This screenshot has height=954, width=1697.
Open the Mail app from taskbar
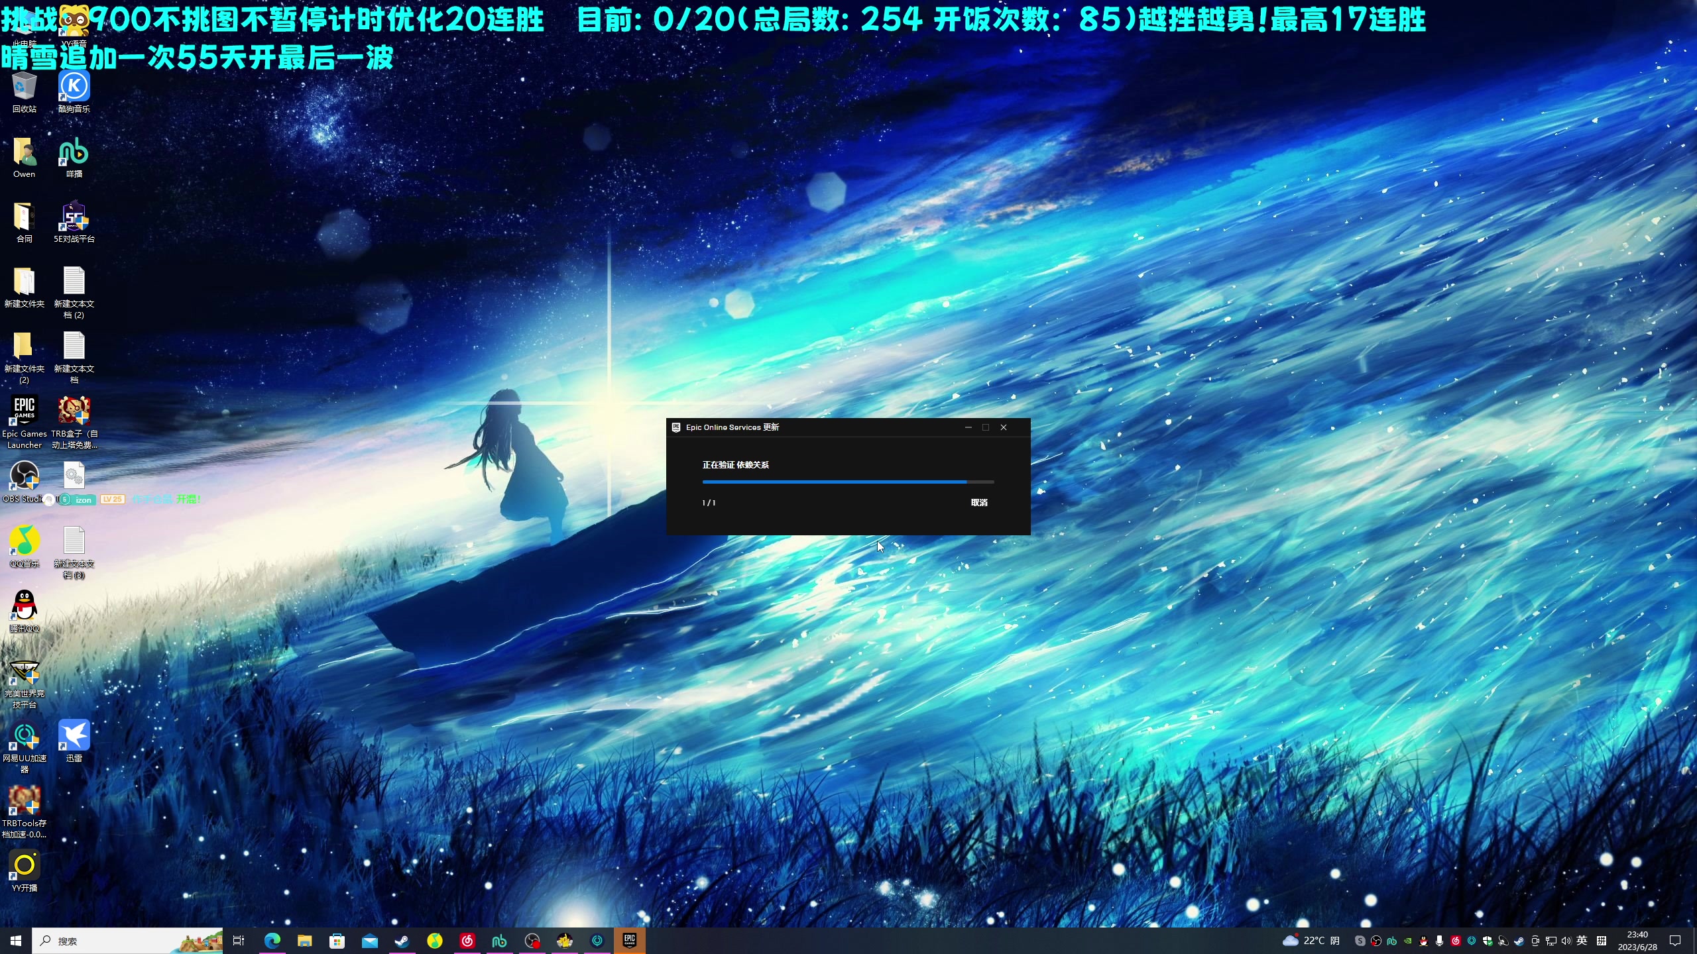[x=369, y=941]
